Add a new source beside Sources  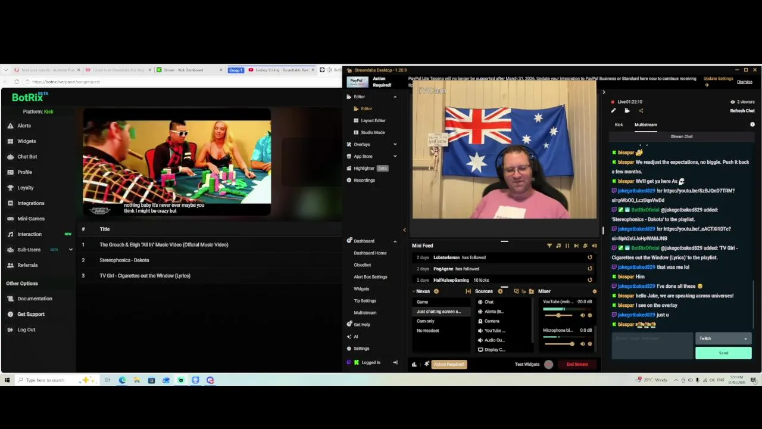[500, 291]
